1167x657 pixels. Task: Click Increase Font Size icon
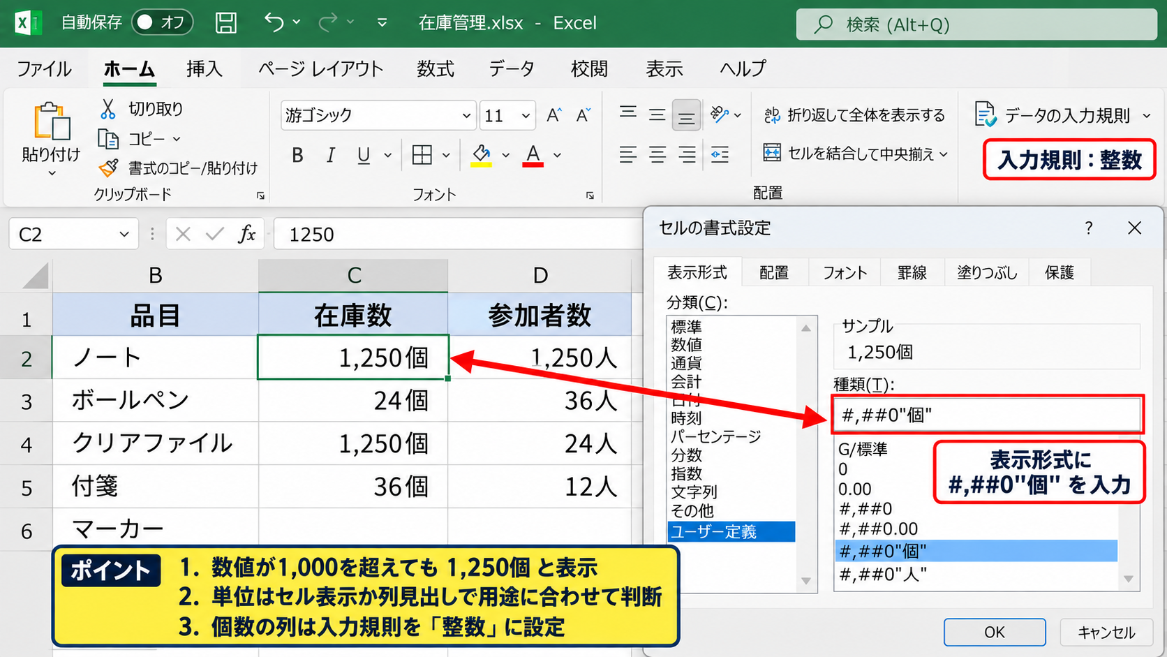(554, 115)
